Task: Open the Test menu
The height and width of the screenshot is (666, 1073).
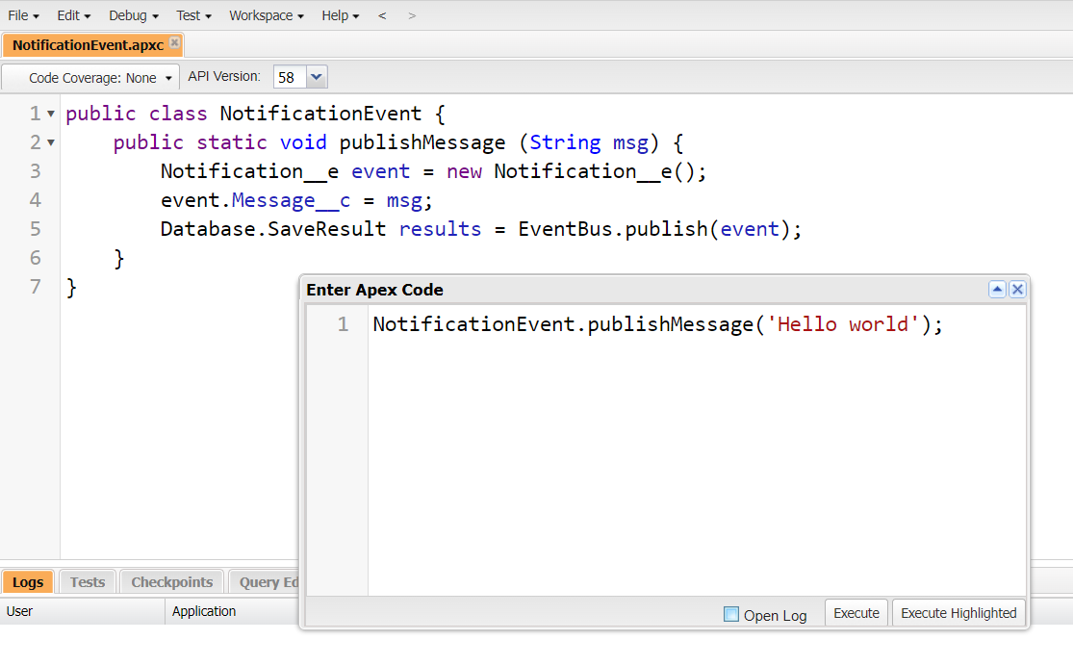Action: [193, 15]
